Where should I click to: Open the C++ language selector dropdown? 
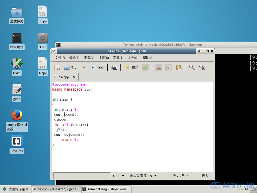coord(118,176)
